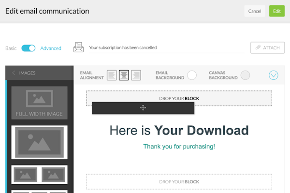
Task: Expand settings with the circled chevron
Action: (274, 75)
